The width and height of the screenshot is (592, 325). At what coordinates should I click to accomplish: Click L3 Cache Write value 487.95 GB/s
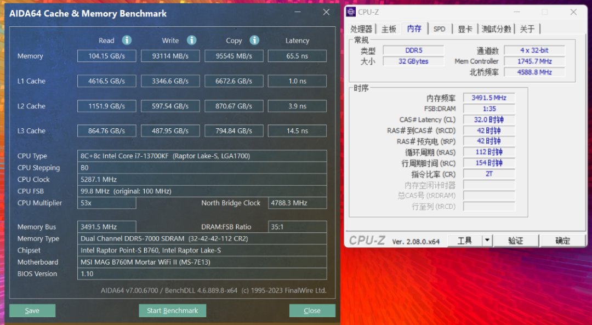pos(170,130)
